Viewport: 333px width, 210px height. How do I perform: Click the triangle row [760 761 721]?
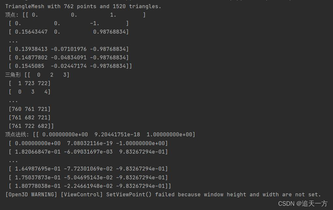[29, 109]
